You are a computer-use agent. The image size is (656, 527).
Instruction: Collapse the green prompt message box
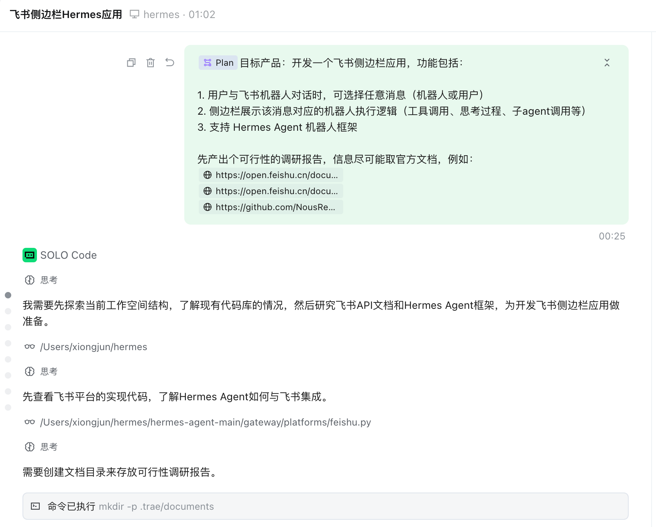point(607,63)
